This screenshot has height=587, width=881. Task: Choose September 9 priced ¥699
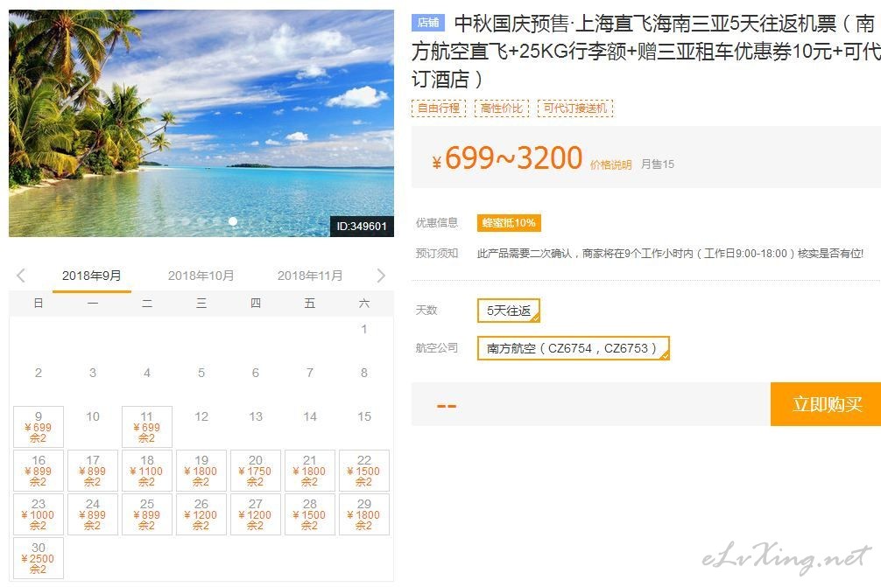pos(39,427)
